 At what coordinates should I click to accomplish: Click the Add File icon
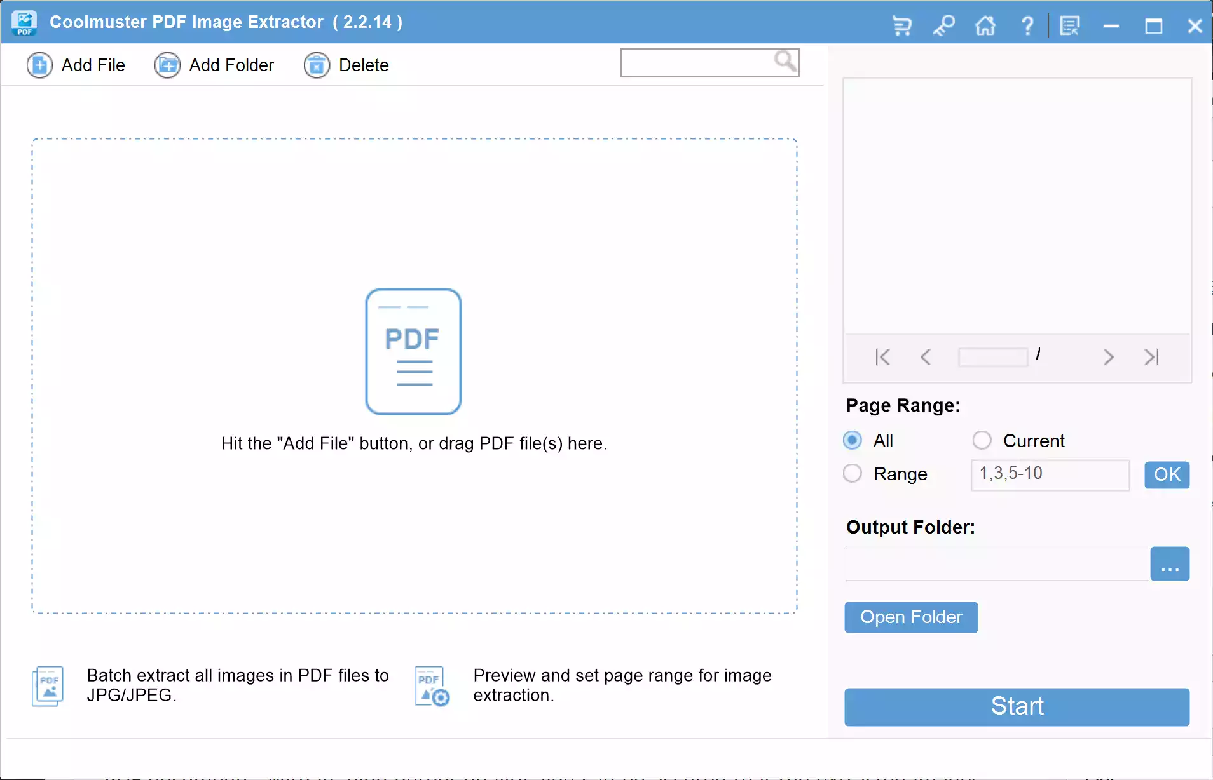tap(39, 65)
